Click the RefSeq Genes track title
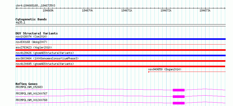Screen dimensions: 233x106 [27, 84]
